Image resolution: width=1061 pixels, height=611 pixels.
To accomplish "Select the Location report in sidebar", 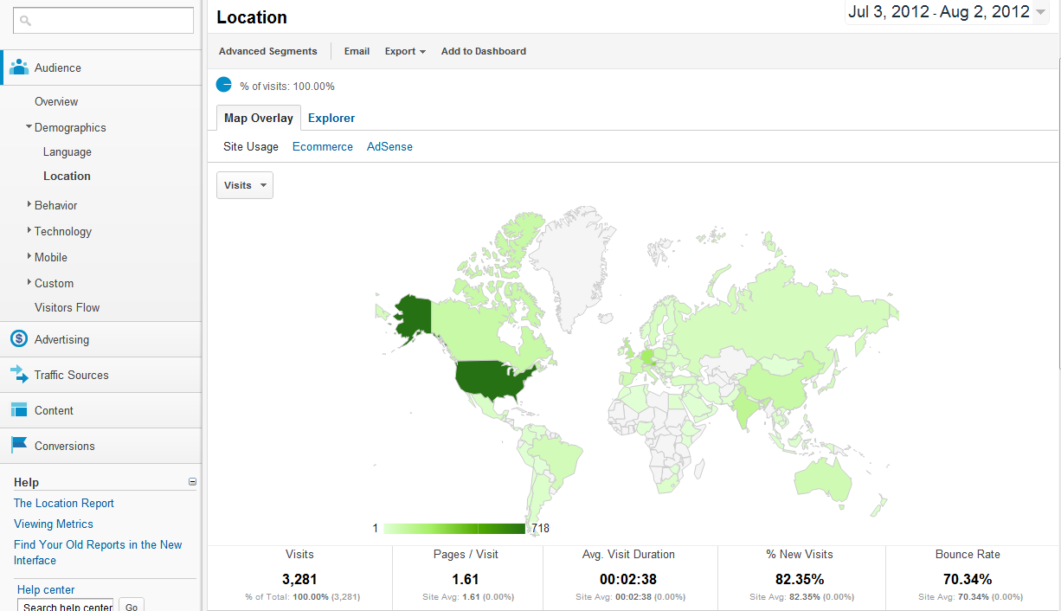I will click(x=67, y=177).
